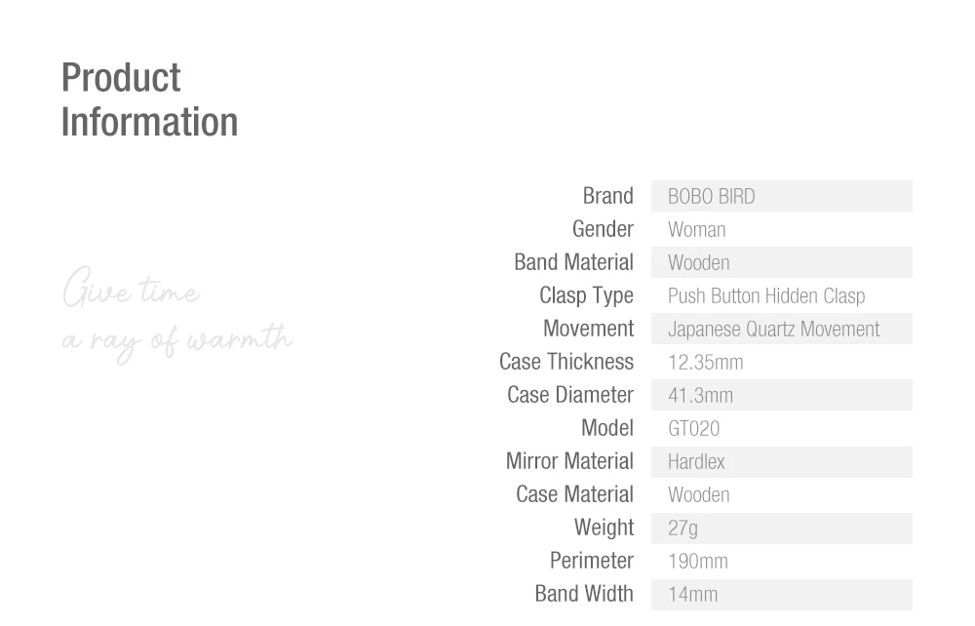The width and height of the screenshot is (975, 626).
Task: Select the BOBO BIRD brand value
Action: [x=711, y=197]
